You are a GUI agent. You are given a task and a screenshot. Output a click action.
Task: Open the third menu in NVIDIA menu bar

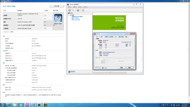click(80, 7)
